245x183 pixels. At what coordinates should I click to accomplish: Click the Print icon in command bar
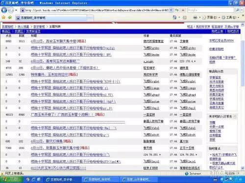pyautogui.click(x=195, y=17)
